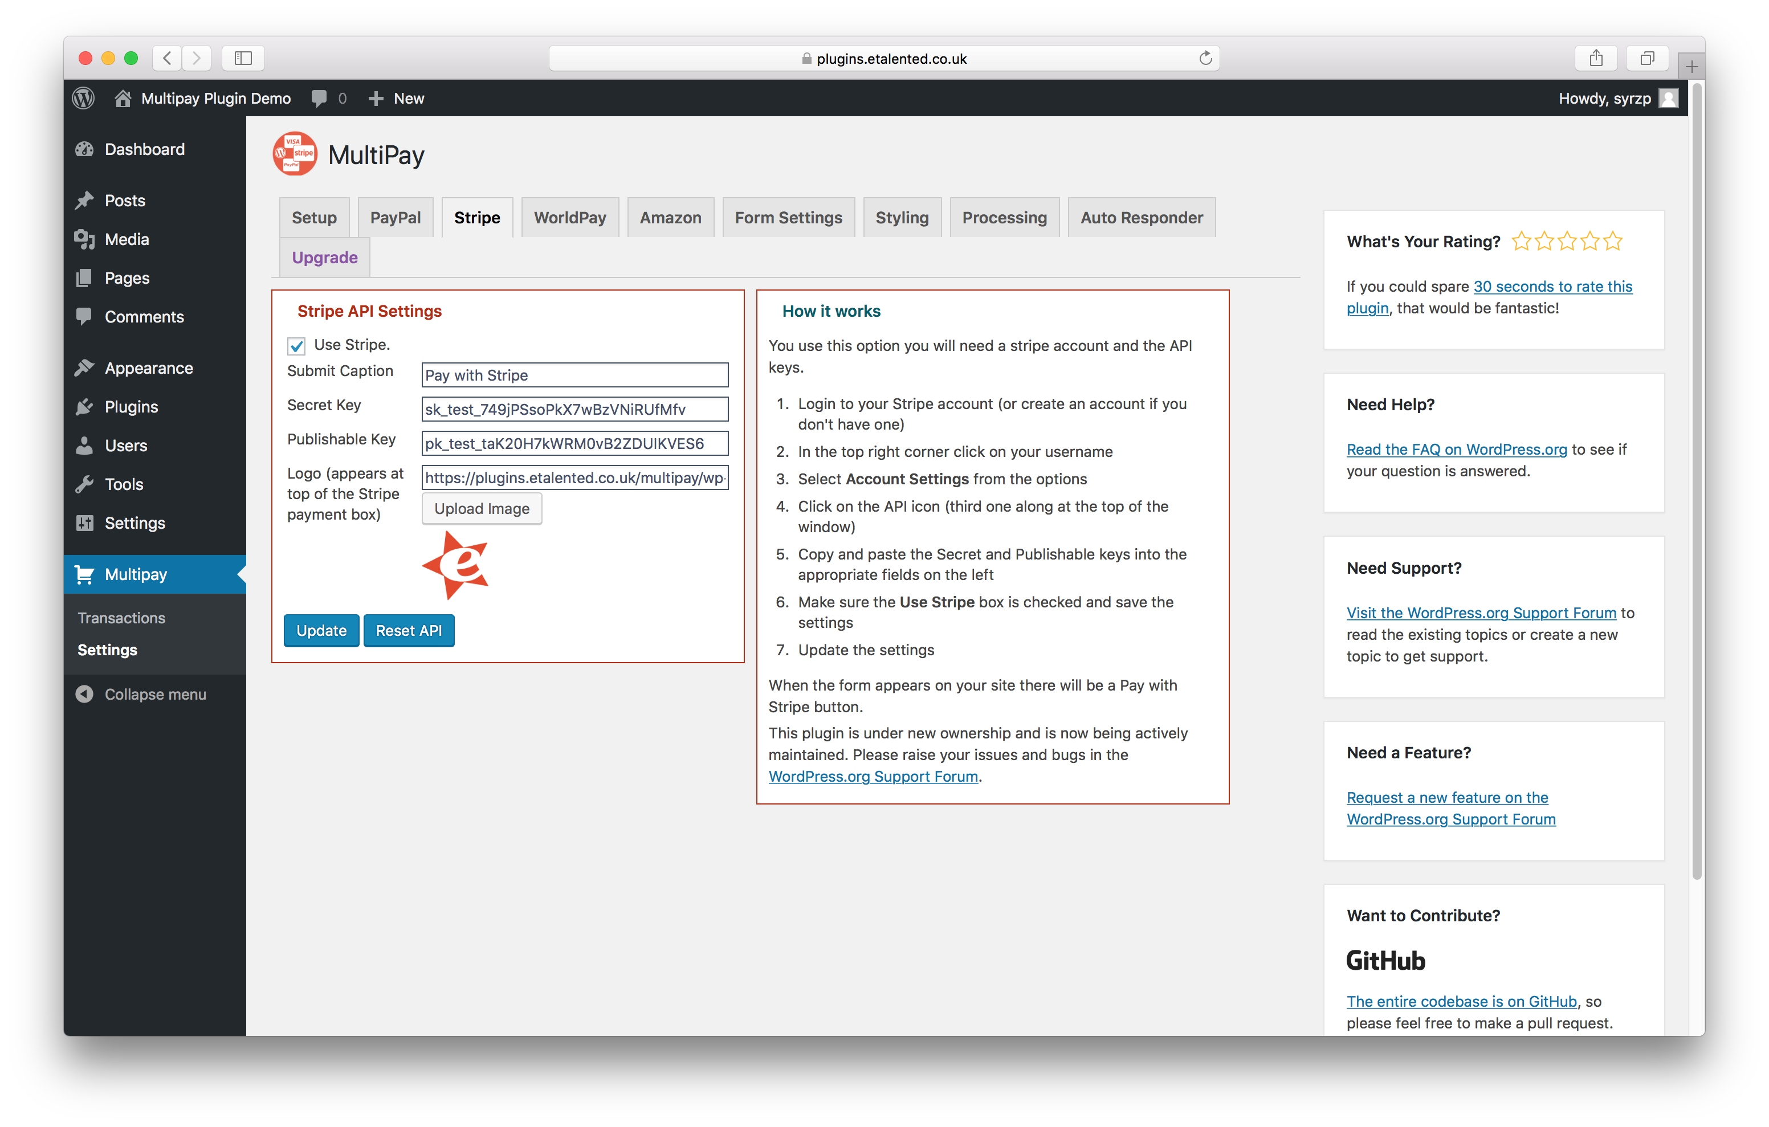
Task: Click the Multipay cart icon in sidebar
Action: tap(85, 574)
